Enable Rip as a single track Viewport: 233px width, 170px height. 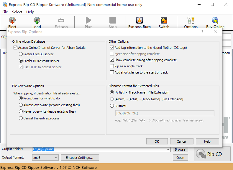click(112, 66)
